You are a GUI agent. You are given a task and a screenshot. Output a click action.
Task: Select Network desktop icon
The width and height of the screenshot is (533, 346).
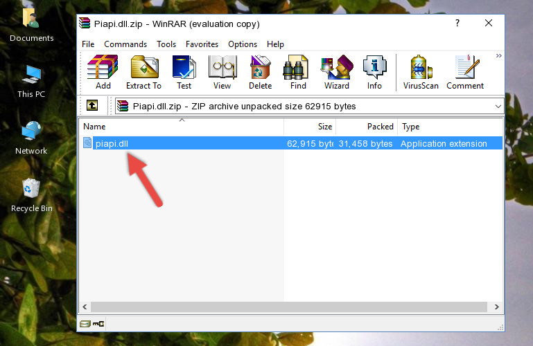coord(31,138)
